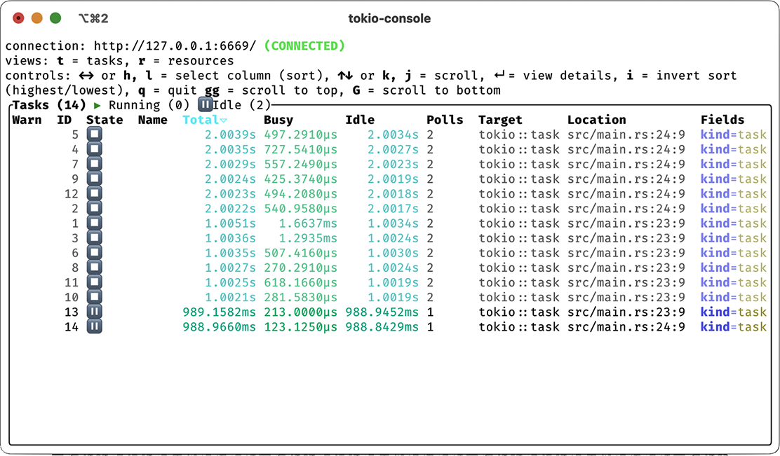
Task: Click location src/main.rs:23:9 in task 13 row
Action: pyautogui.click(x=626, y=312)
